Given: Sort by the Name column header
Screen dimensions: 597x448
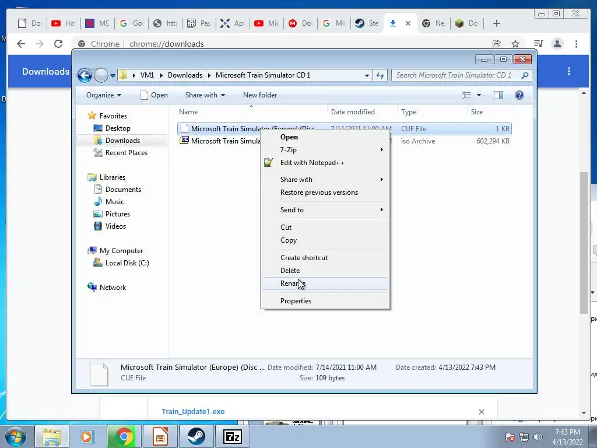Looking at the screenshot, I should coord(251,112).
